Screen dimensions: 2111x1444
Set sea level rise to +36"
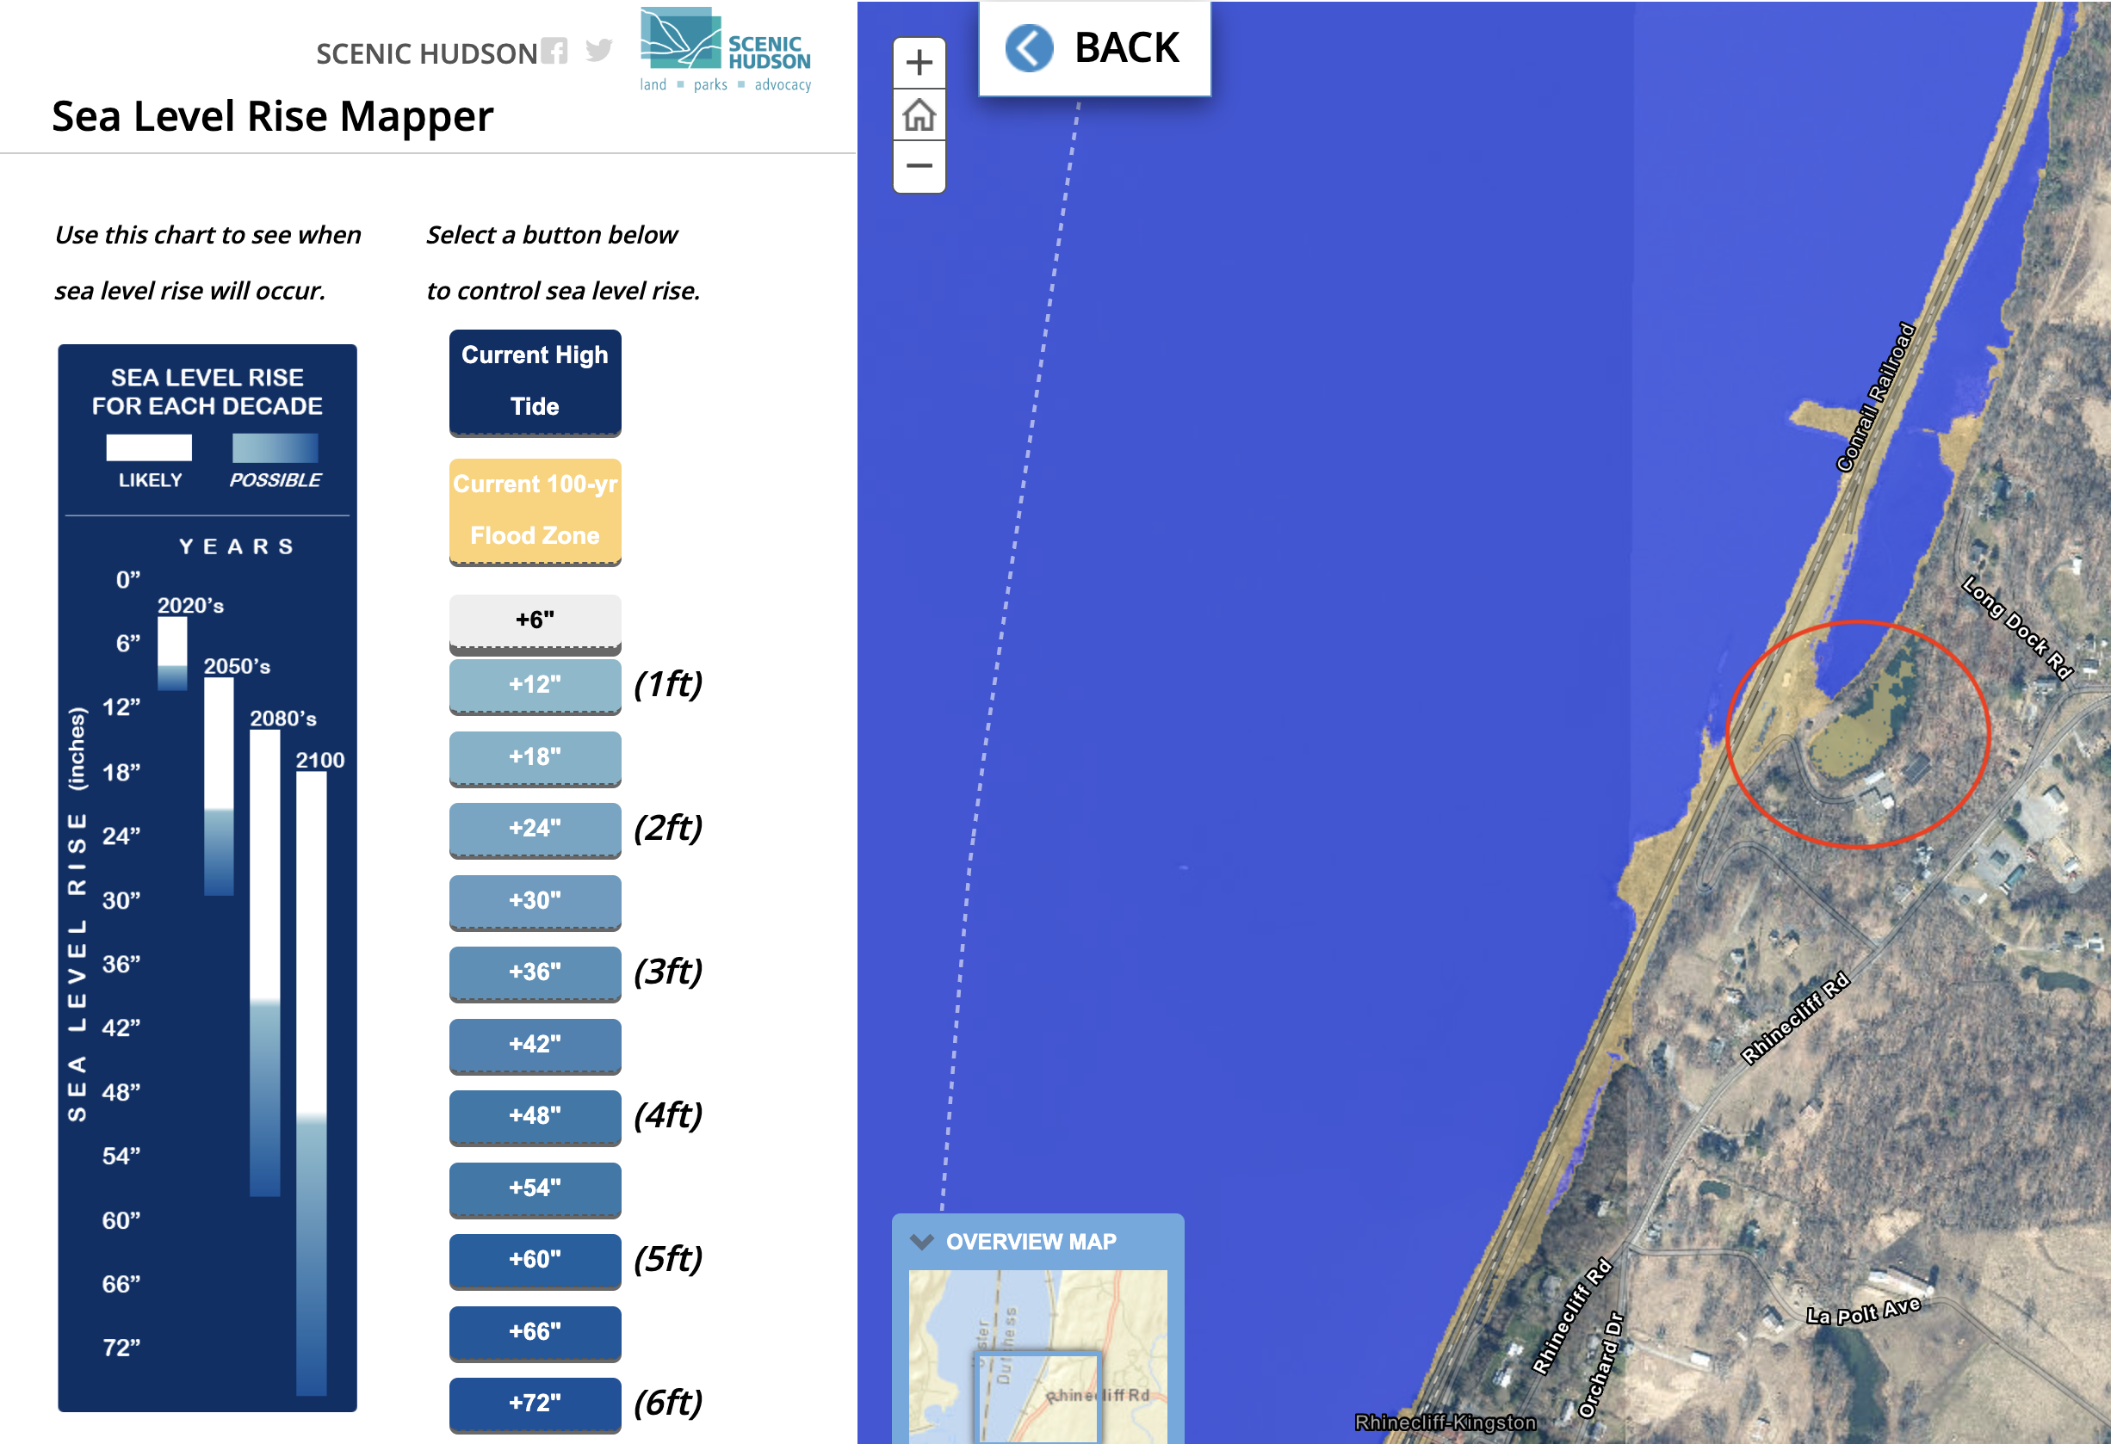(x=535, y=972)
